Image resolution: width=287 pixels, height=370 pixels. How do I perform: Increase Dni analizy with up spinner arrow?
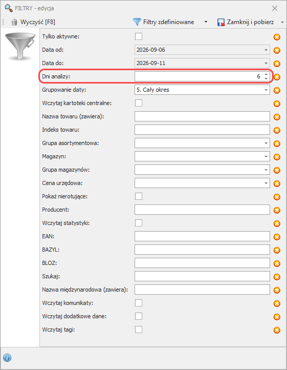pos(266,74)
